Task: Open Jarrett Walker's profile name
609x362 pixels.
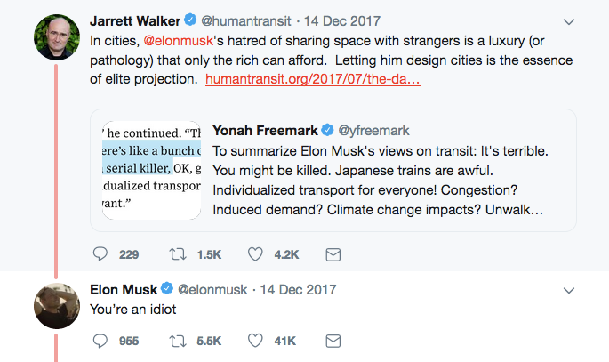Action: point(135,21)
